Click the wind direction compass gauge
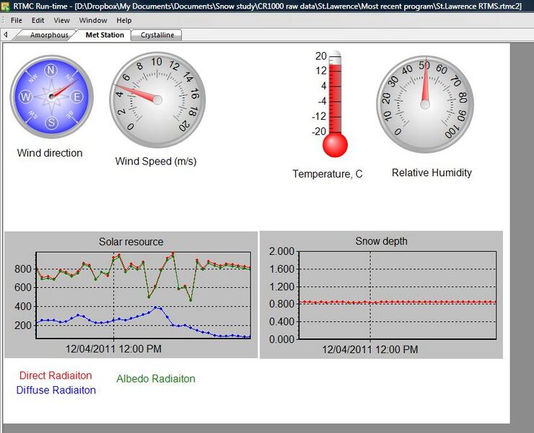Image resolution: width=534 pixels, height=433 pixels. 51,97
